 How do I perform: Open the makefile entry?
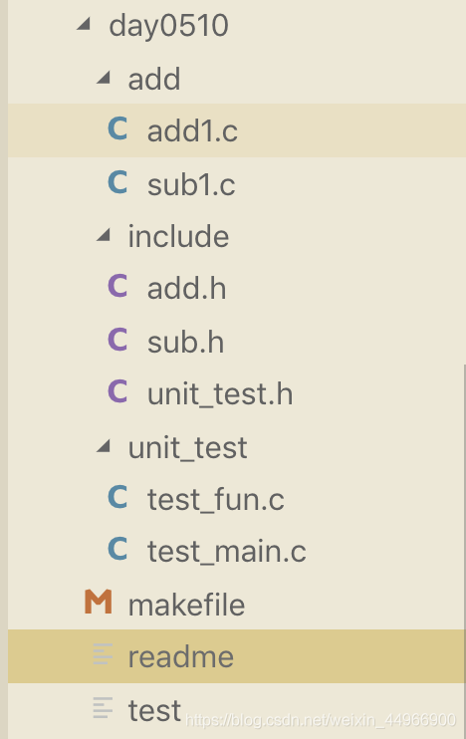[237, 605]
